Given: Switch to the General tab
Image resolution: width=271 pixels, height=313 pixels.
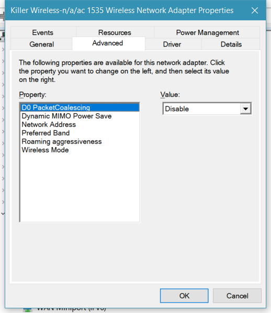Looking at the screenshot, I should (x=42, y=44).
